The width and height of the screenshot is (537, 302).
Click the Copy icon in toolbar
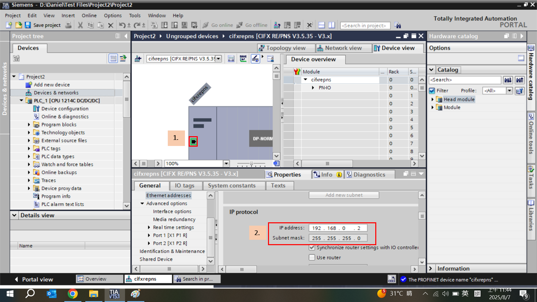click(x=90, y=25)
